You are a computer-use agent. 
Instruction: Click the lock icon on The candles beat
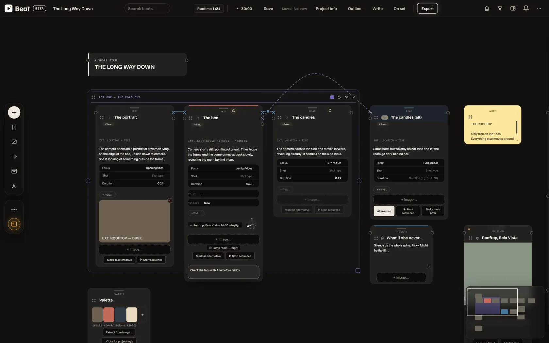point(330,110)
